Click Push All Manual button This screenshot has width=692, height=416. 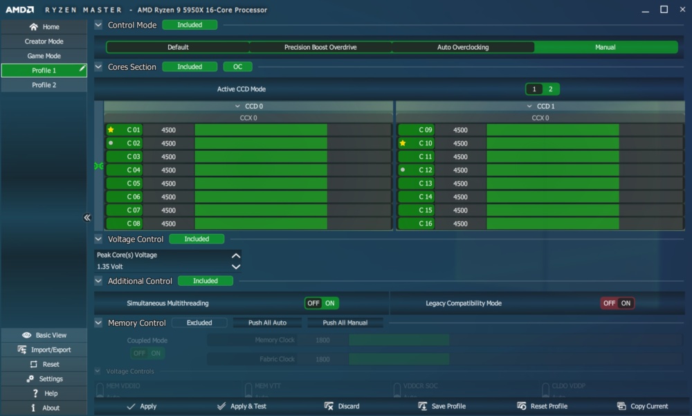[345, 323]
